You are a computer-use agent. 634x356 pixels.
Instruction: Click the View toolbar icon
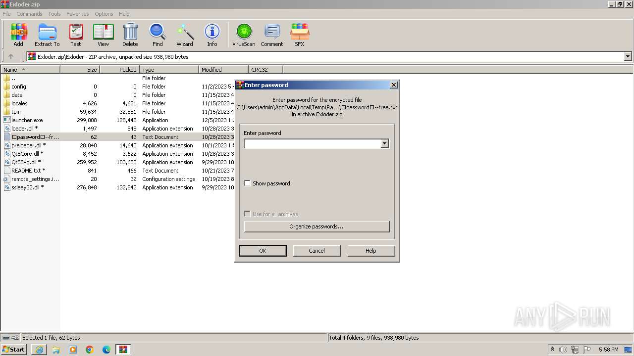pyautogui.click(x=103, y=35)
